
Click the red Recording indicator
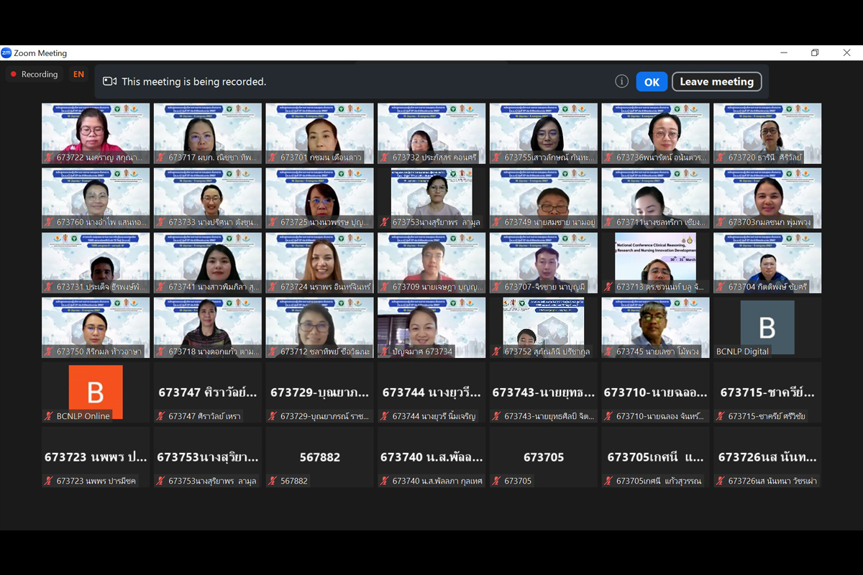pyautogui.click(x=34, y=74)
